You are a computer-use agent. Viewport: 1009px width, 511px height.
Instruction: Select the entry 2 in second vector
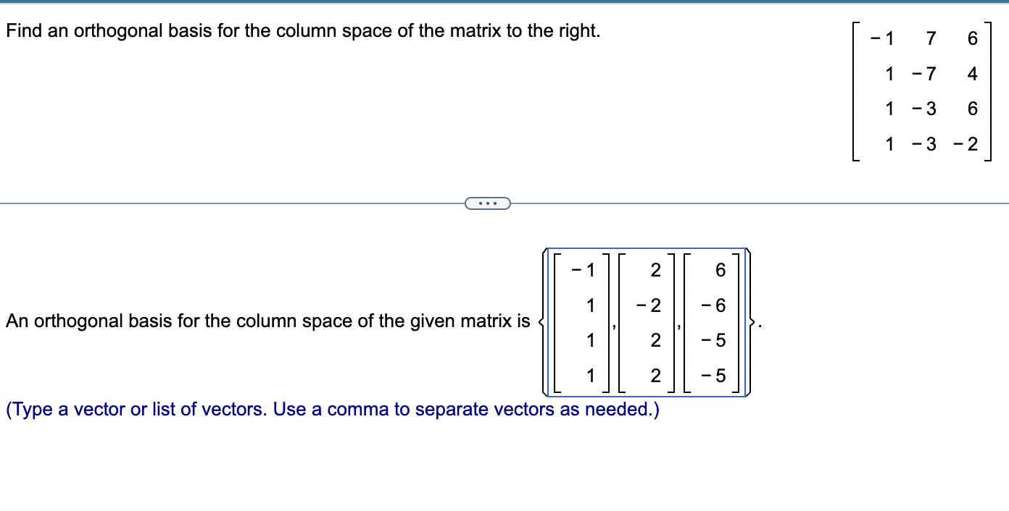coord(655,270)
